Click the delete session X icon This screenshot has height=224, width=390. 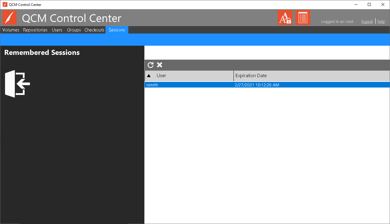[159, 65]
